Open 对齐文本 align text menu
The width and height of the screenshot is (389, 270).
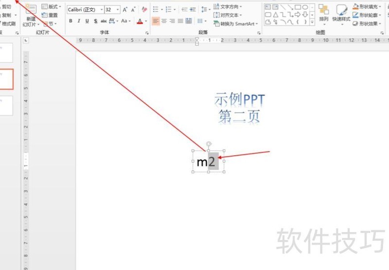tap(228, 15)
